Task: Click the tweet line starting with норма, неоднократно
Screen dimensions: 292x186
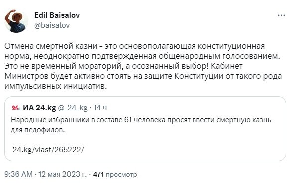Action: (142, 56)
